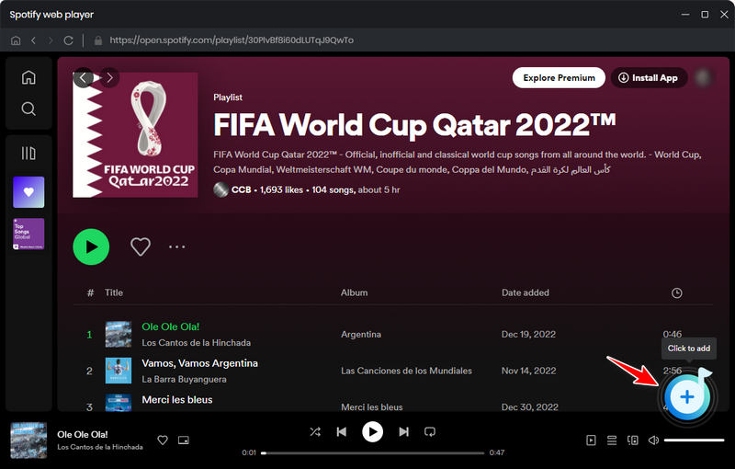Viewport: 735px width, 469px height.
Task: Open the Liked Songs tile in sidebar
Action: coord(28,192)
